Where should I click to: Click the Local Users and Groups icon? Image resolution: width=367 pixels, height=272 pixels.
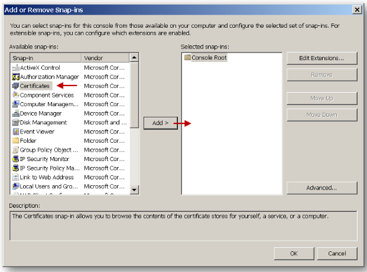click(16, 186)
